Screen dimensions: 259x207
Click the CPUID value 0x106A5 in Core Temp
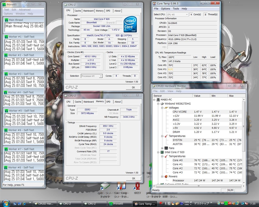click(192, 23)
